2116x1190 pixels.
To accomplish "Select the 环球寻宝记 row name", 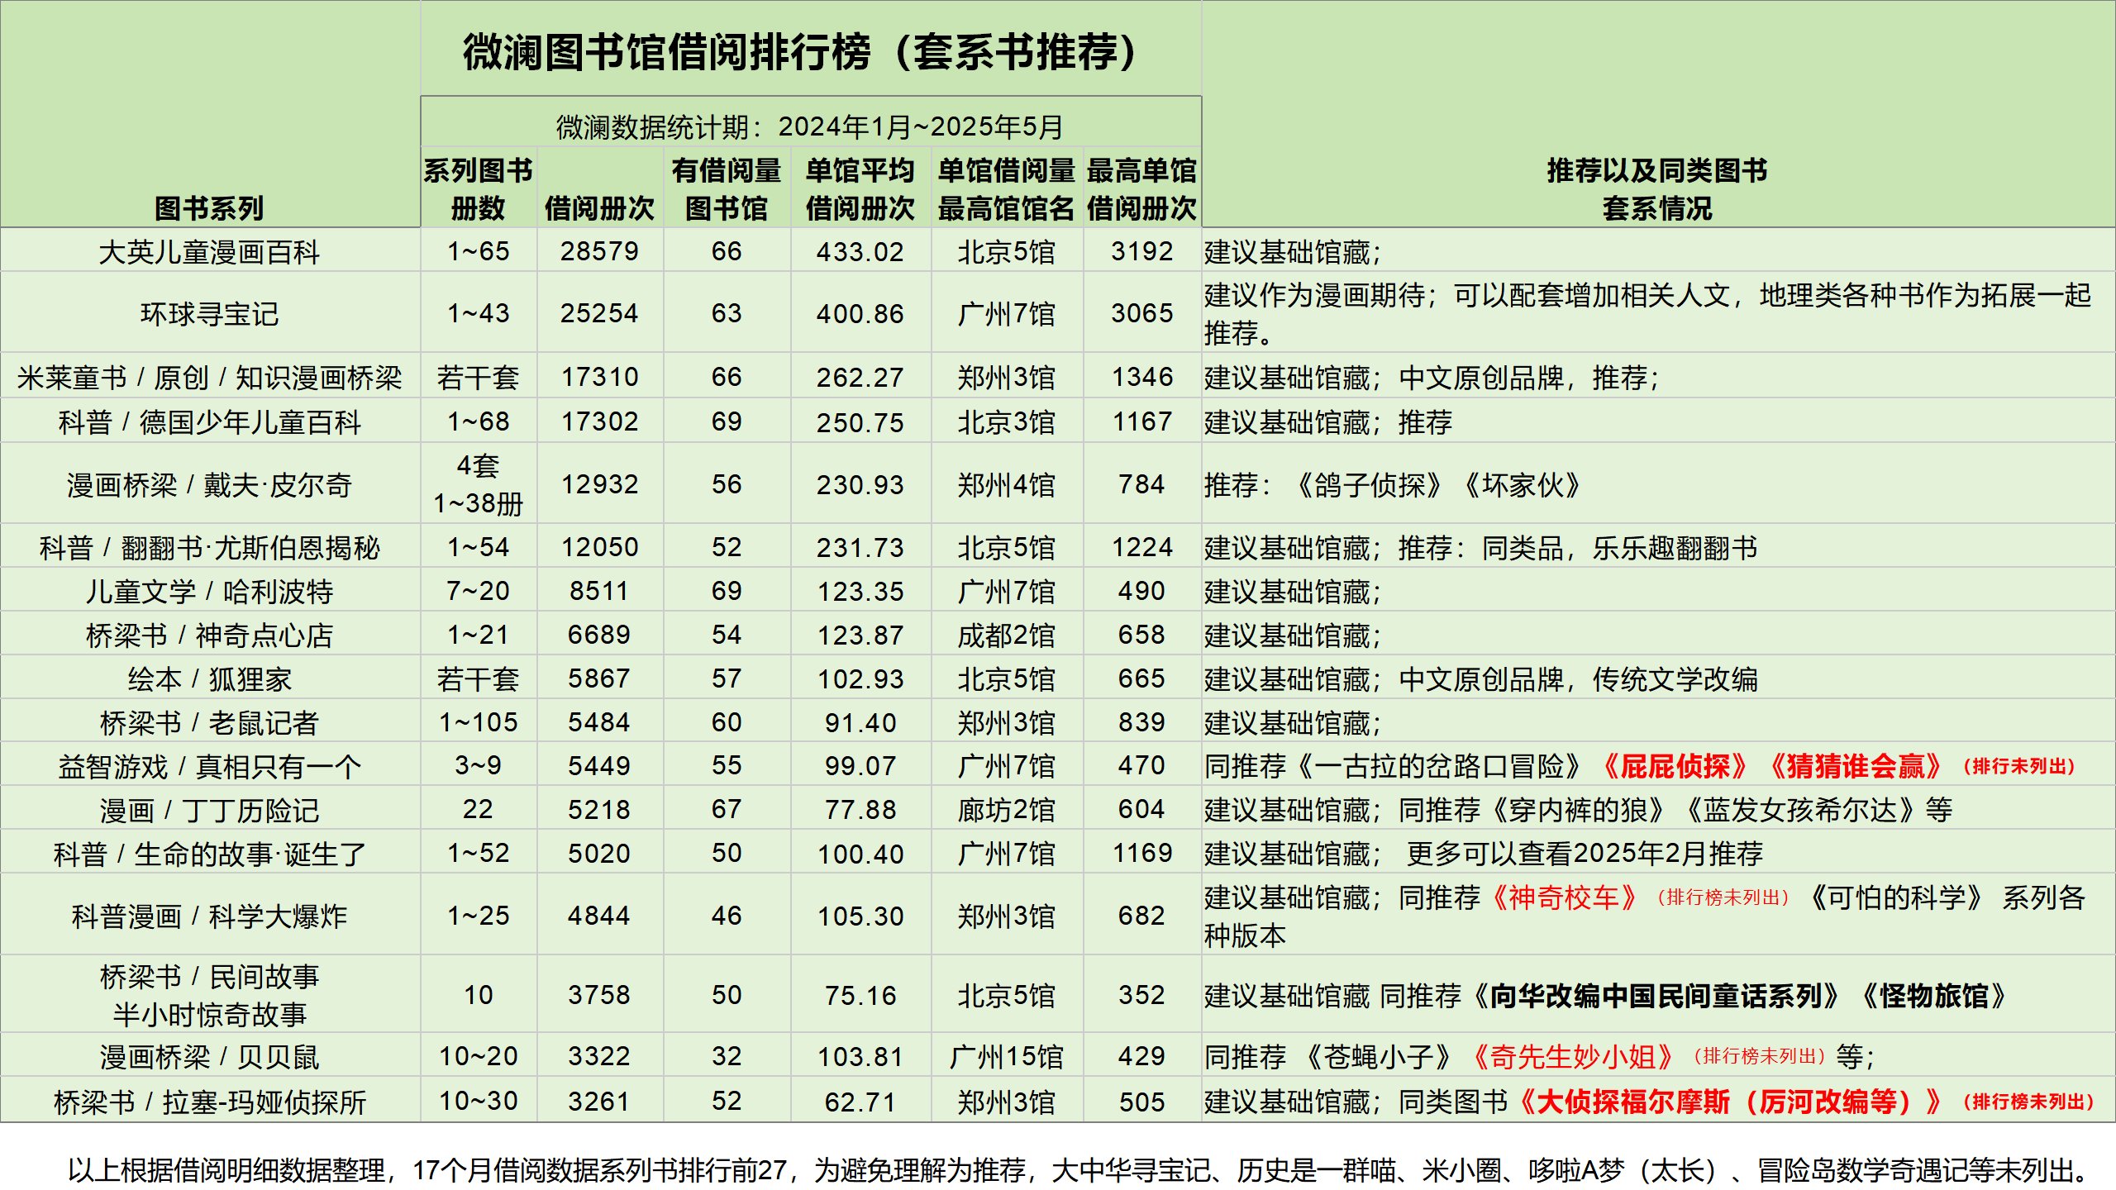I will coord(209,313).
